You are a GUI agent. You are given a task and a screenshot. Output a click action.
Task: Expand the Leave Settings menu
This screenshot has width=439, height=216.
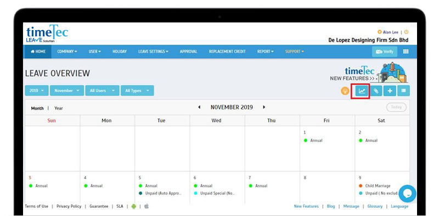tap(153, 51)
